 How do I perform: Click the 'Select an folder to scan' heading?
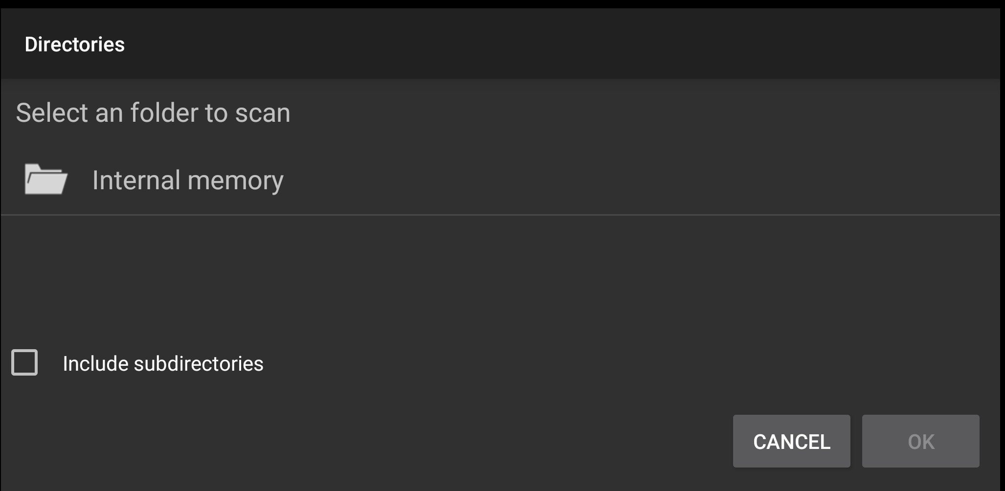[153, 113]
